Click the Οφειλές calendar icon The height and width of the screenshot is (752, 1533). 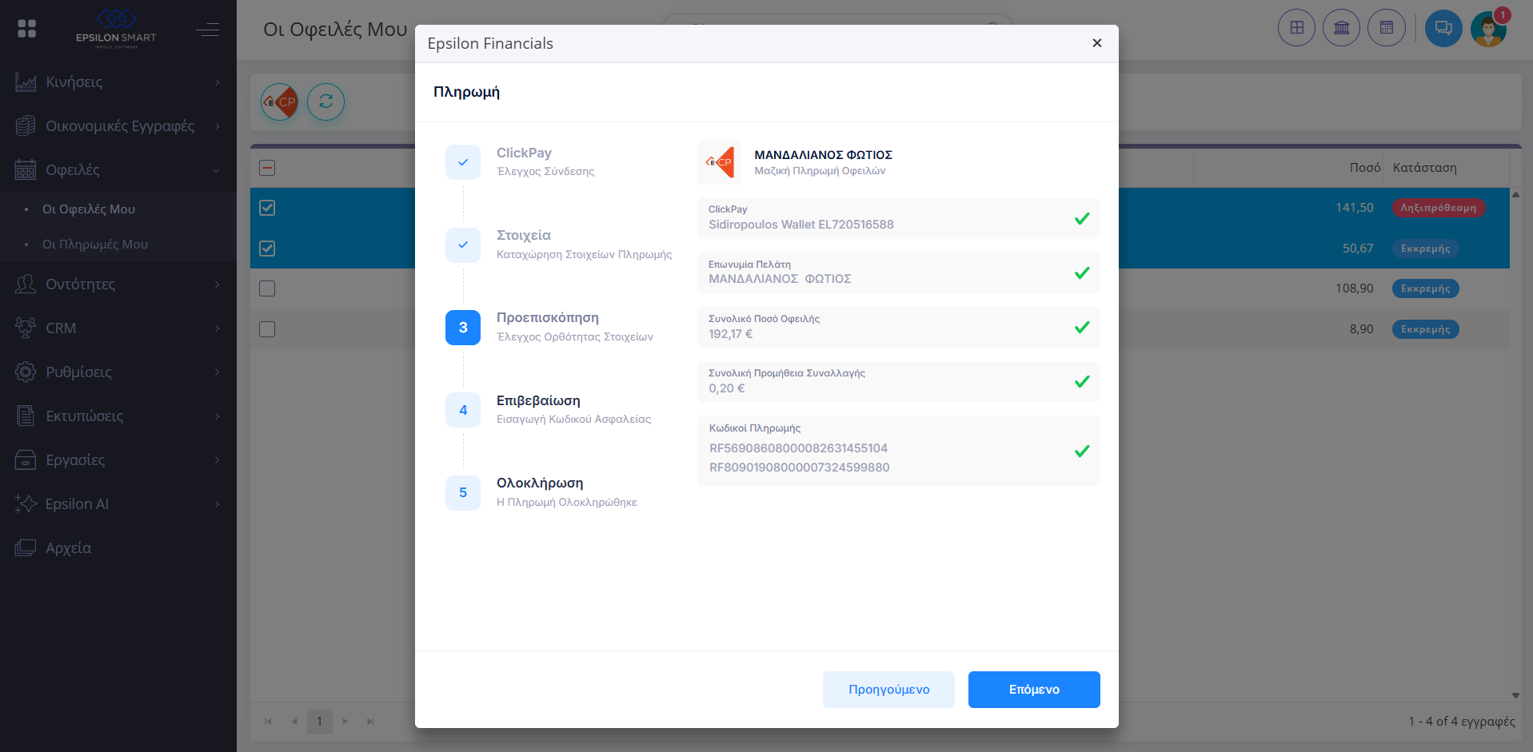pyautogui.click(x=26, y=170)
